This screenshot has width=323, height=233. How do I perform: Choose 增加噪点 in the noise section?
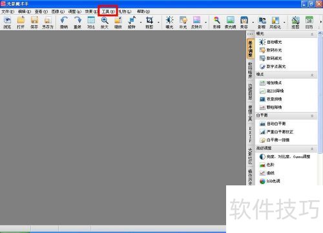(x=271, y=83)
